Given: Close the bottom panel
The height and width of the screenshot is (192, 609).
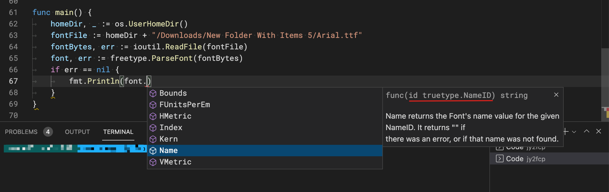Looking at the screenshot, I should (x=599, y=131).
